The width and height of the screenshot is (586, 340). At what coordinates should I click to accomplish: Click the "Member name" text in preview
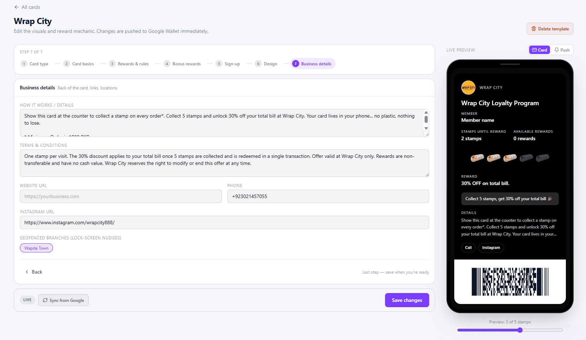tap(478, 120)
